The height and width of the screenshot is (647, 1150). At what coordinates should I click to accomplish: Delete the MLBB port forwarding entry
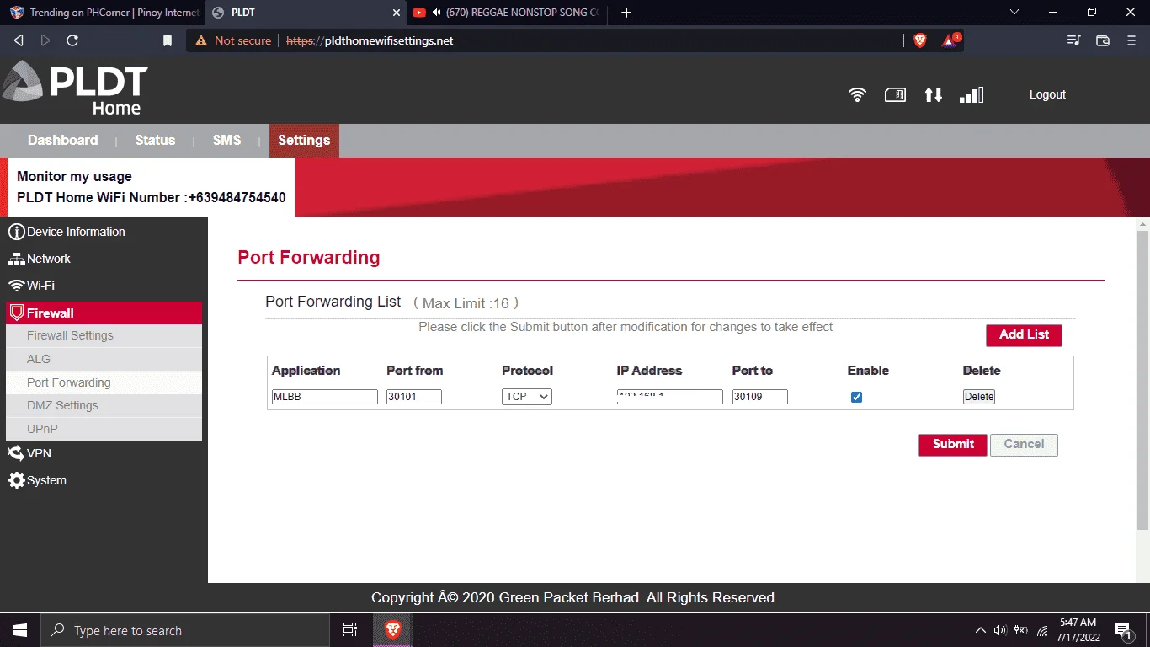click(x=979, y=397)
